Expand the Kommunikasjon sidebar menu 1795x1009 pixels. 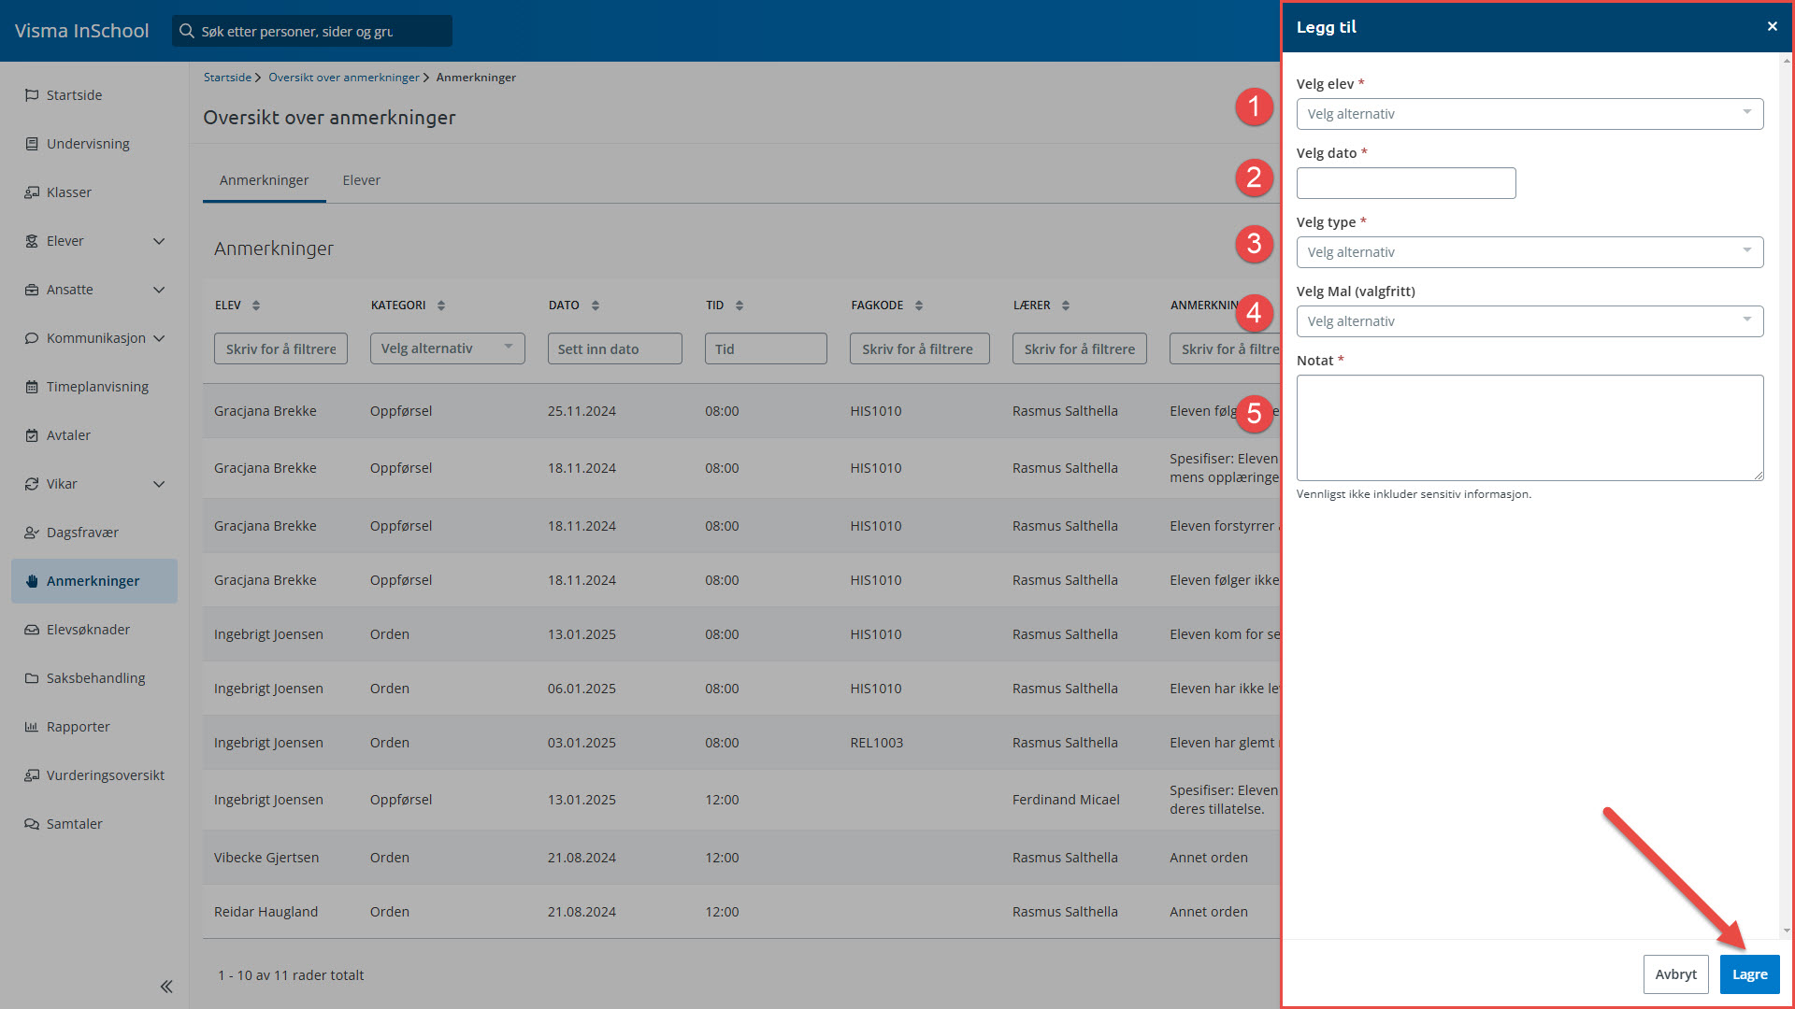[x=159, y=338]
